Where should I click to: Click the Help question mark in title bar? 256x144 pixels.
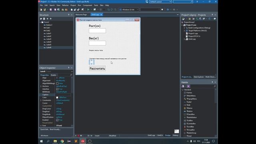click(197, 2)
